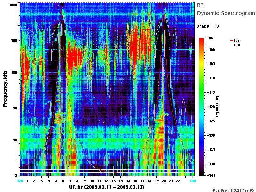Click the red fce legend marker
Screen dimensions: 256x192
231,41
